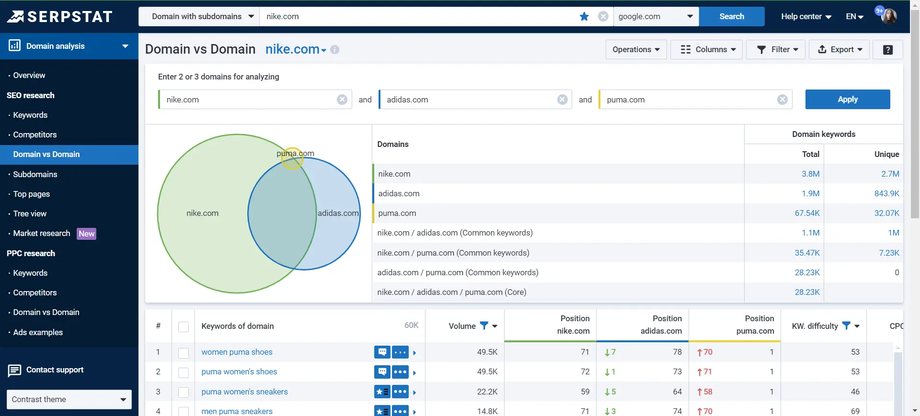
Task: Check the box for women puma shoes
Action: 184,353
